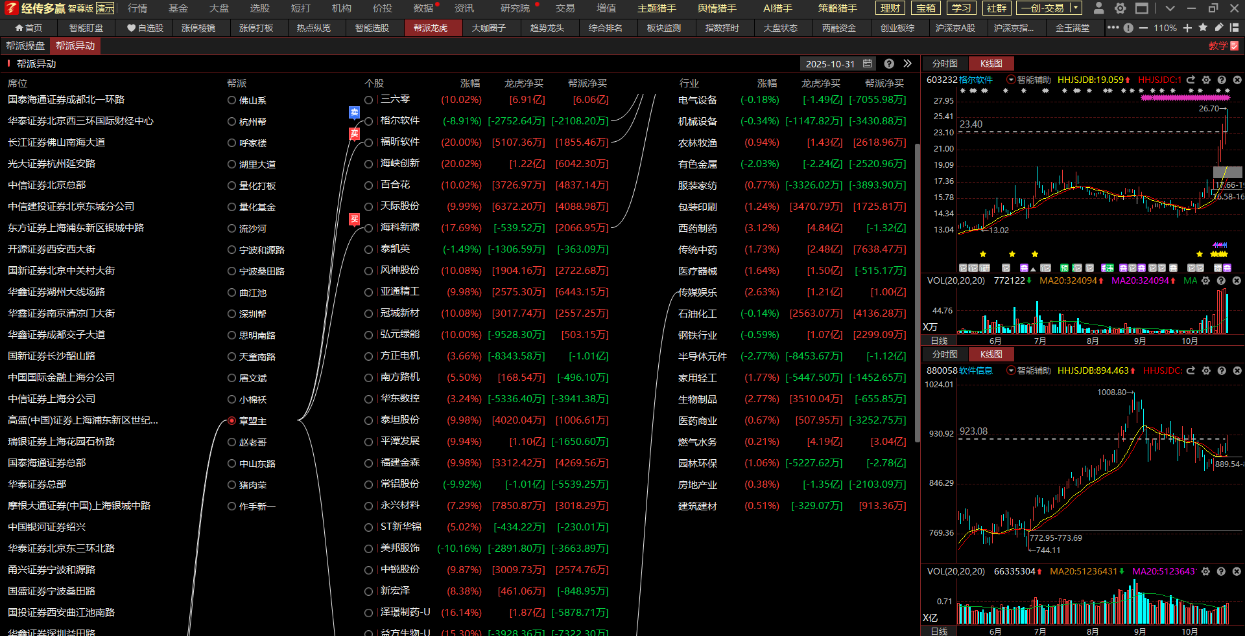This screenshot has height=636, width=1245.
Task: Click the 教学 tutorial icon
Action: (x=1223, y=45)
